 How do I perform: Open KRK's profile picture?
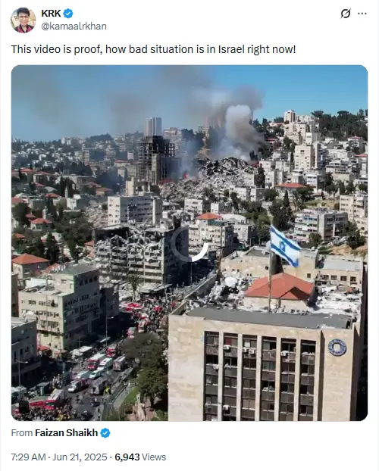(23, 20)
